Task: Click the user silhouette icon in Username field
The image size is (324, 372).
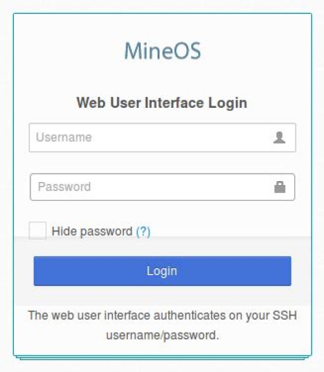Action: 279,137
